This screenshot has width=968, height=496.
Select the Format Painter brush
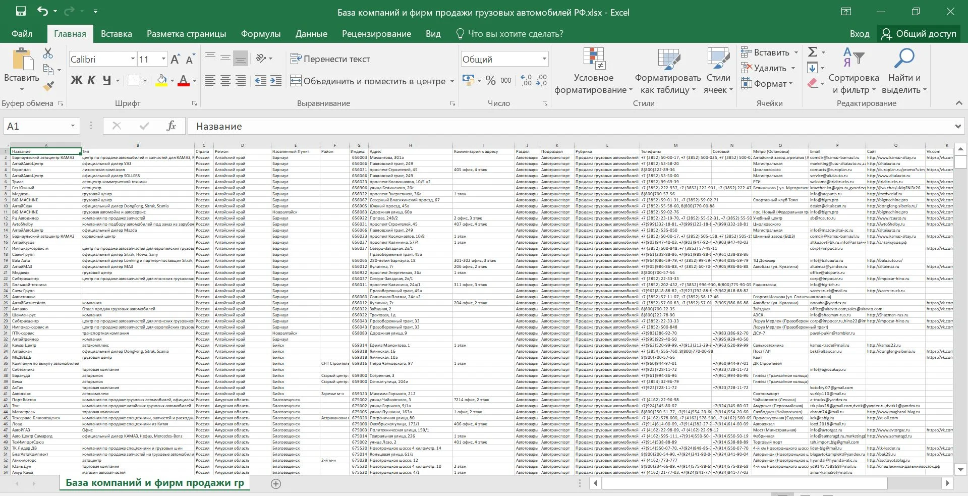(x=48, y=86)
